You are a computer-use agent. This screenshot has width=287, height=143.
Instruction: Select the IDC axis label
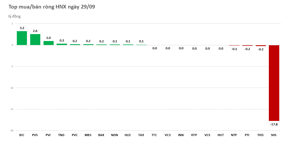point(22,135)
